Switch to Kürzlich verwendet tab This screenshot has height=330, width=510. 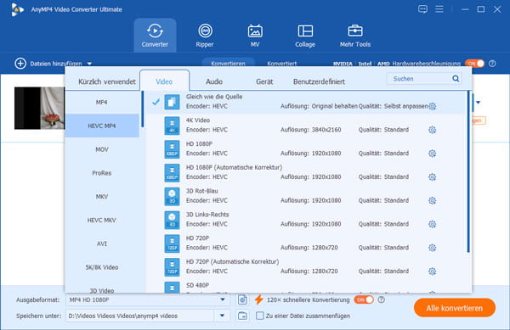pyautogui.click(x=107, y=81)
